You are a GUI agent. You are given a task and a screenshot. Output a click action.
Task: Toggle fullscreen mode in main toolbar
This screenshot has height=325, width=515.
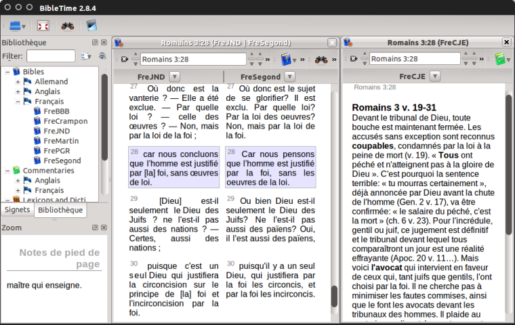point(43,26)
